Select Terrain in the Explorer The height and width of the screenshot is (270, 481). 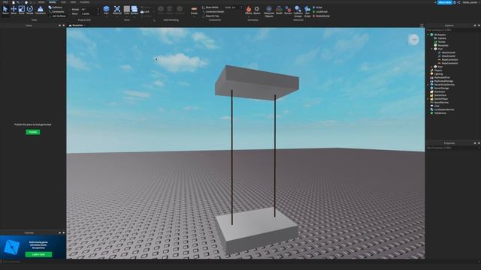(x=441, y=42)
